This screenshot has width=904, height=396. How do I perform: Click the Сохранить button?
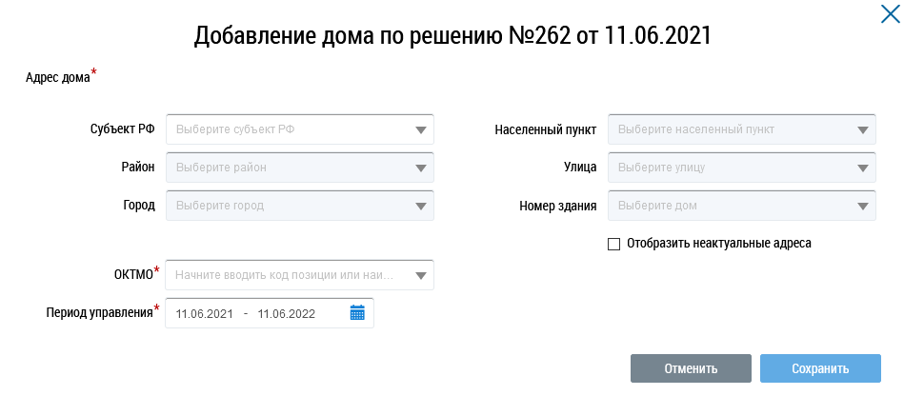pos(820,368)
